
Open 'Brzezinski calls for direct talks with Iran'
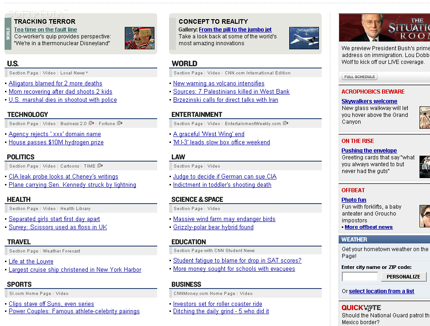pos(226,100)
